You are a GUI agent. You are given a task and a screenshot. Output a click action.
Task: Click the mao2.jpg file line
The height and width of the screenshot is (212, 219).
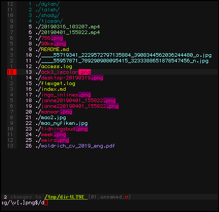click(51, 118)
